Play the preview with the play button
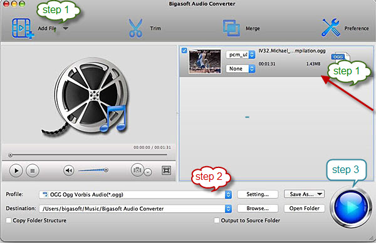The height and width of the screenshot is (243, 376). point(16,171)
